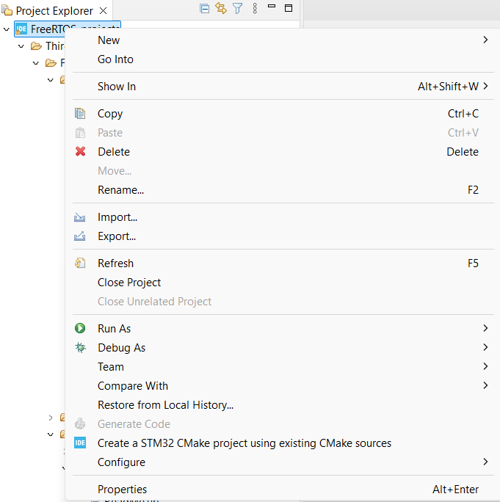Click the Import icon

81,217
